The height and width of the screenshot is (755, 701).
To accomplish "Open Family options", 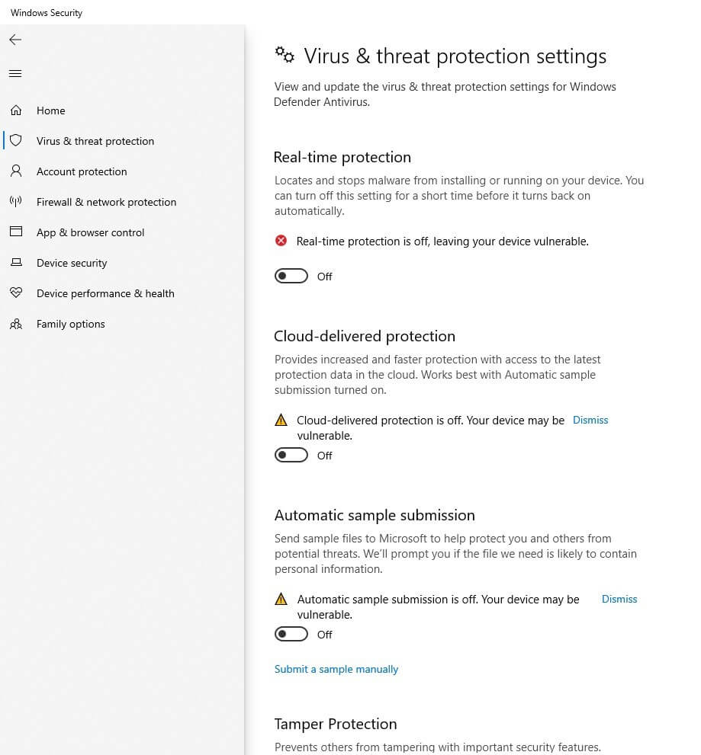I will 70,324.
